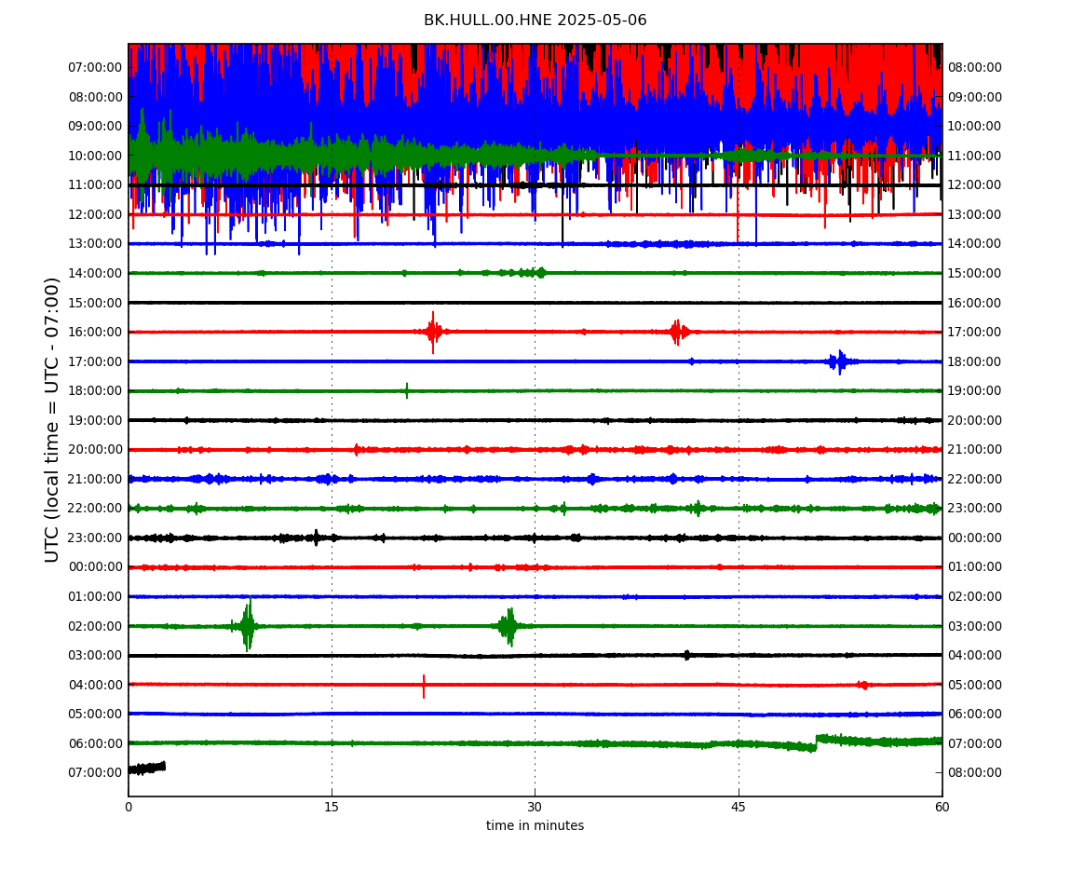This screenshot has width=1071, height=885.
Task: Click the UTC-axis 22:00:00 label
Action: (95, 509)
